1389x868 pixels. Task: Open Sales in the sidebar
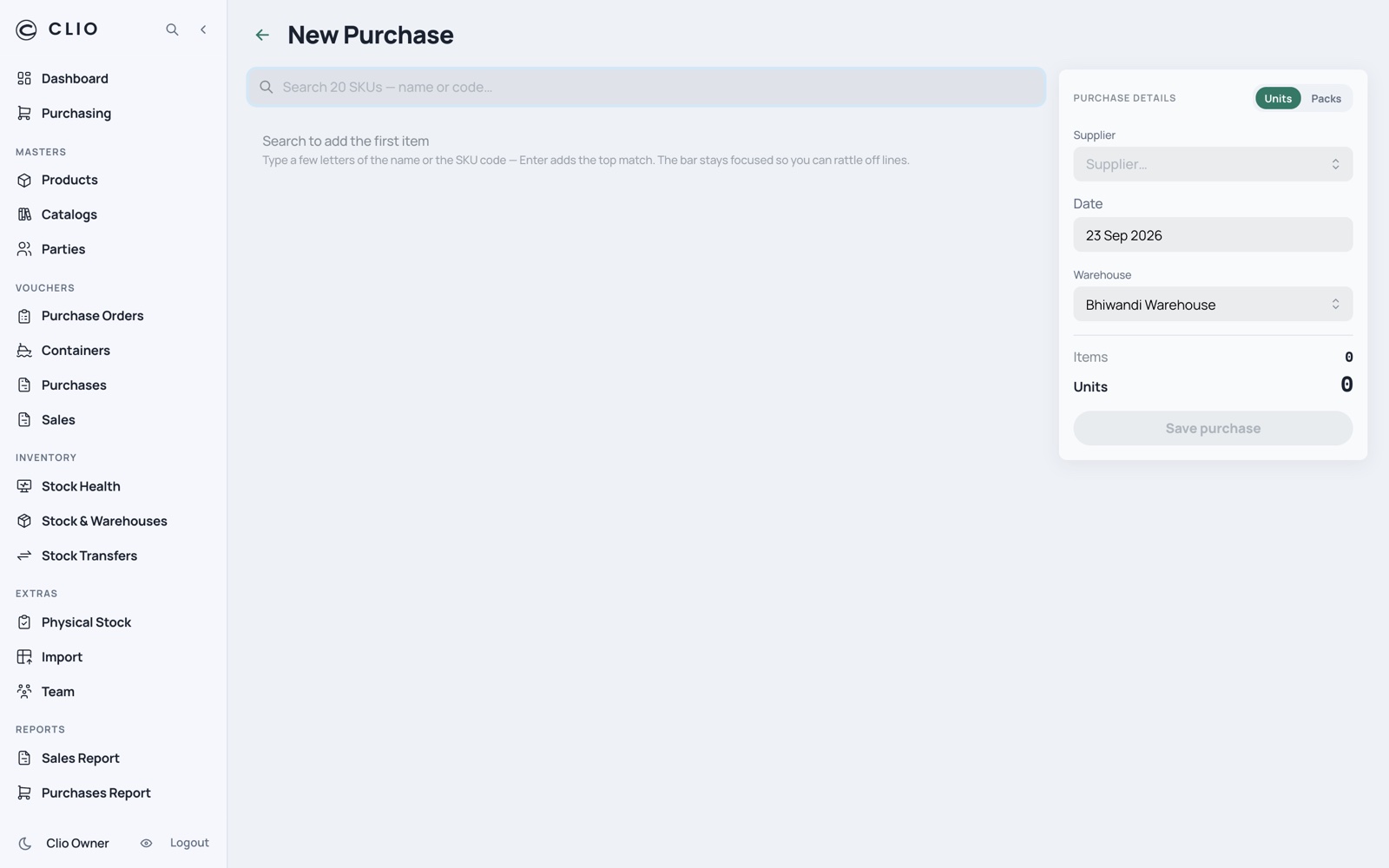coord(58,420)
